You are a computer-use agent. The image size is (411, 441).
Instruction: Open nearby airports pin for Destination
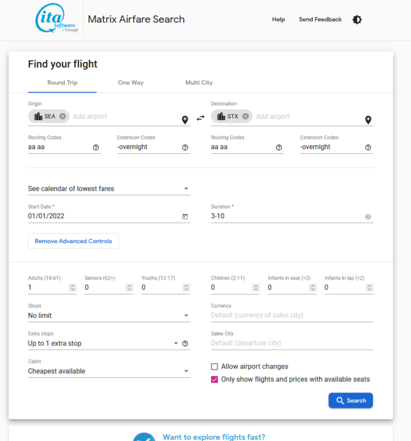368,120
